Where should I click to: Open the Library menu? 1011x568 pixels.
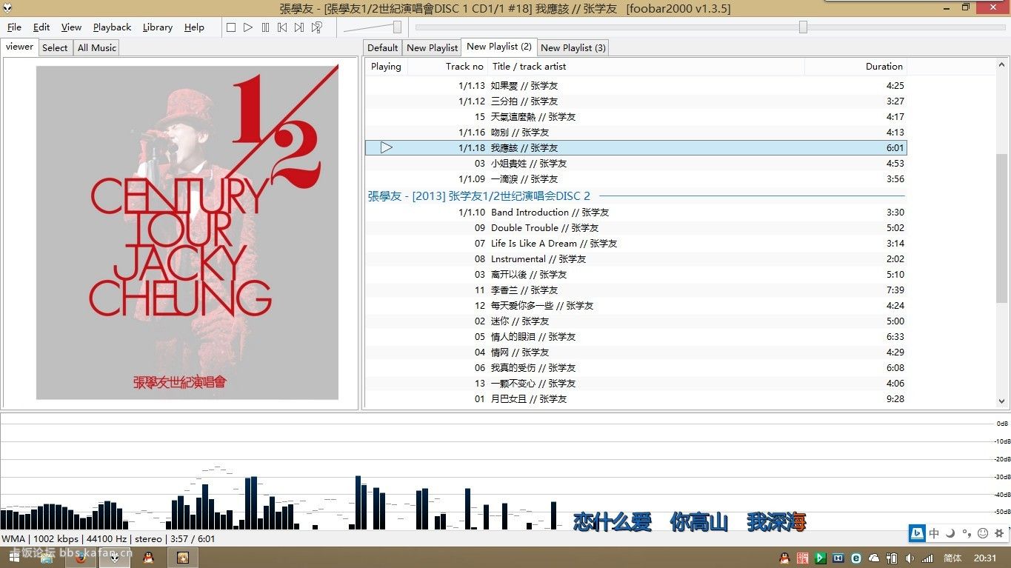(x=157, y=27)
